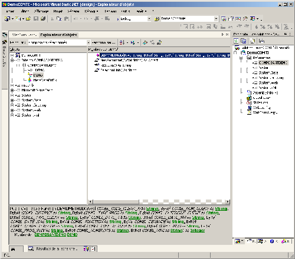295x259 pixels.
Task: Open the Toolbox side tab icon
Action: point(4,42)
